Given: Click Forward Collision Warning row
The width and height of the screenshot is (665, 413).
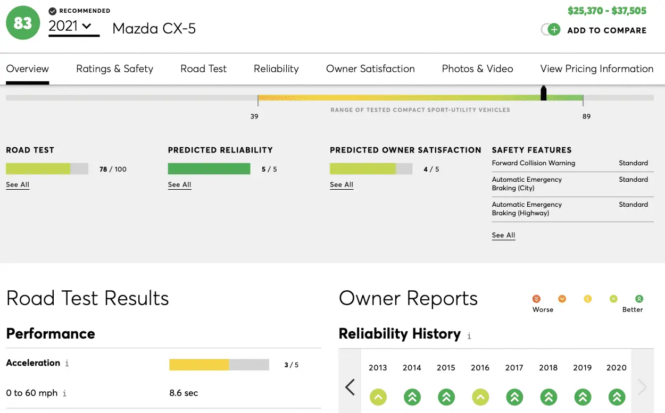Looking at the screenshot, I should point(572,163).
